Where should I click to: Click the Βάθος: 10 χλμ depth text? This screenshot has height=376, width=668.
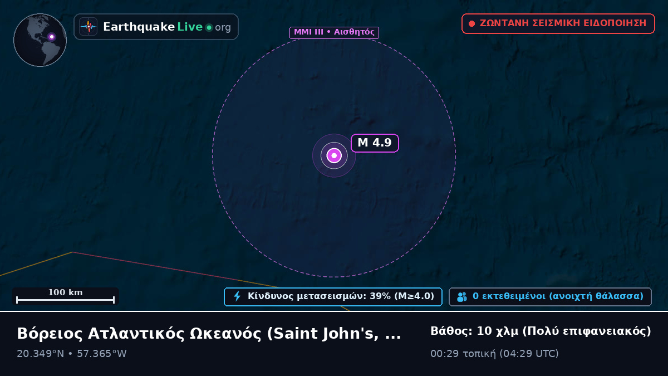541,331
